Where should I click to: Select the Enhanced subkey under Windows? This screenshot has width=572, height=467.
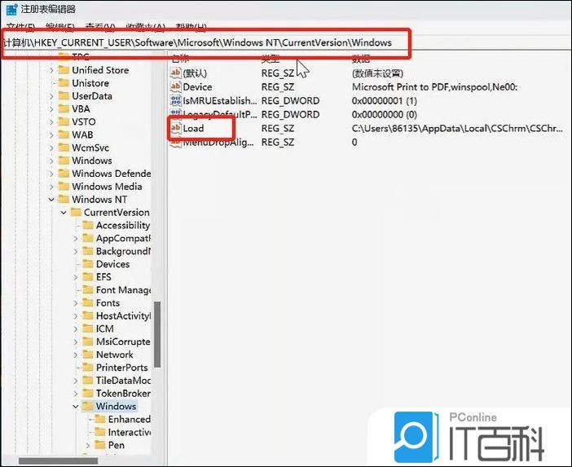(129, 419)
